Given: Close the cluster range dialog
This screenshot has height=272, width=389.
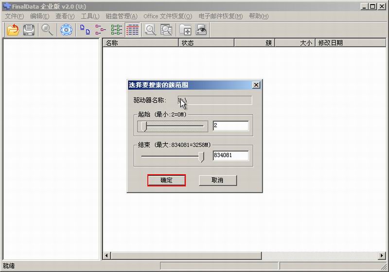Looking at the screenshot, I should [x=256, y=85].
